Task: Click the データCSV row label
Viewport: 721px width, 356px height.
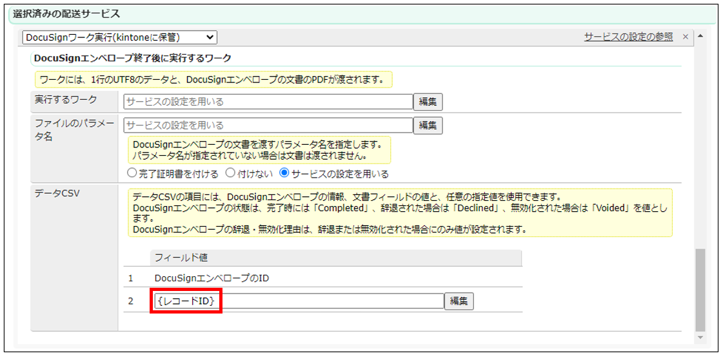Action: [57, 194]
